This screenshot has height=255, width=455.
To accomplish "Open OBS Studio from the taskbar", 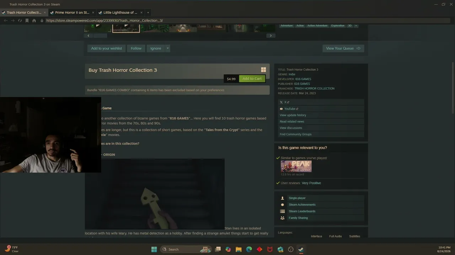I will 291,249.
